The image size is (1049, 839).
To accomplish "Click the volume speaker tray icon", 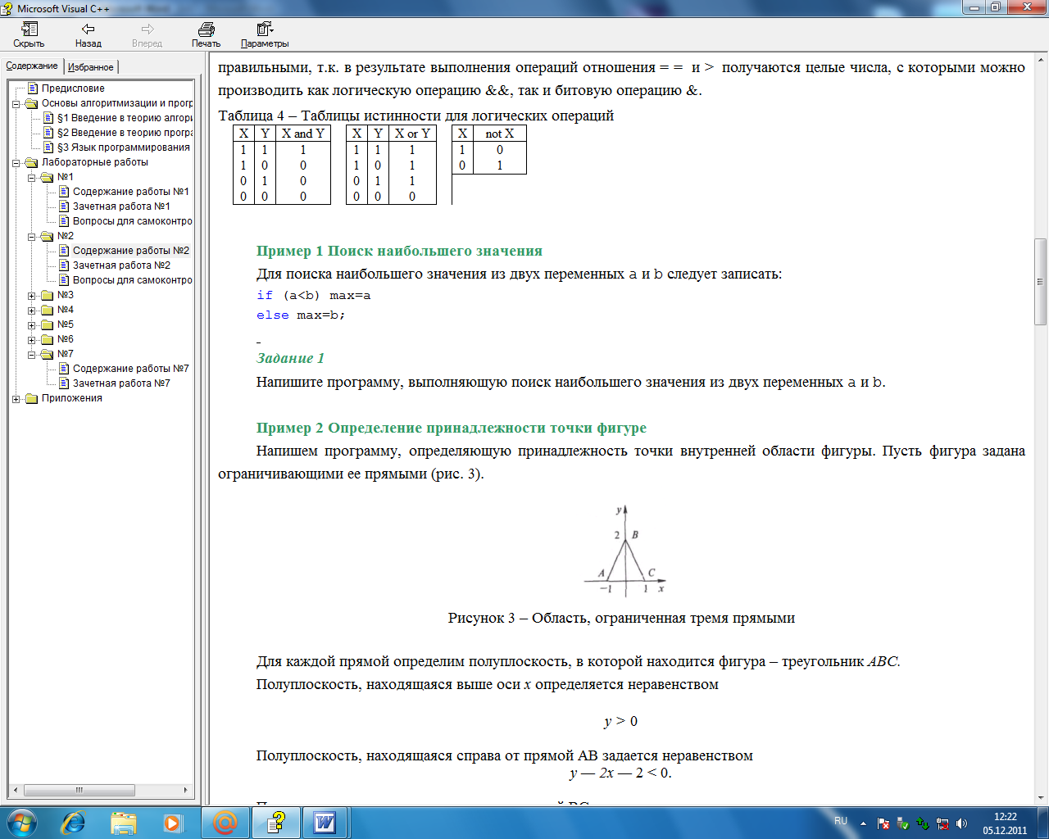I will coord(961,823).
